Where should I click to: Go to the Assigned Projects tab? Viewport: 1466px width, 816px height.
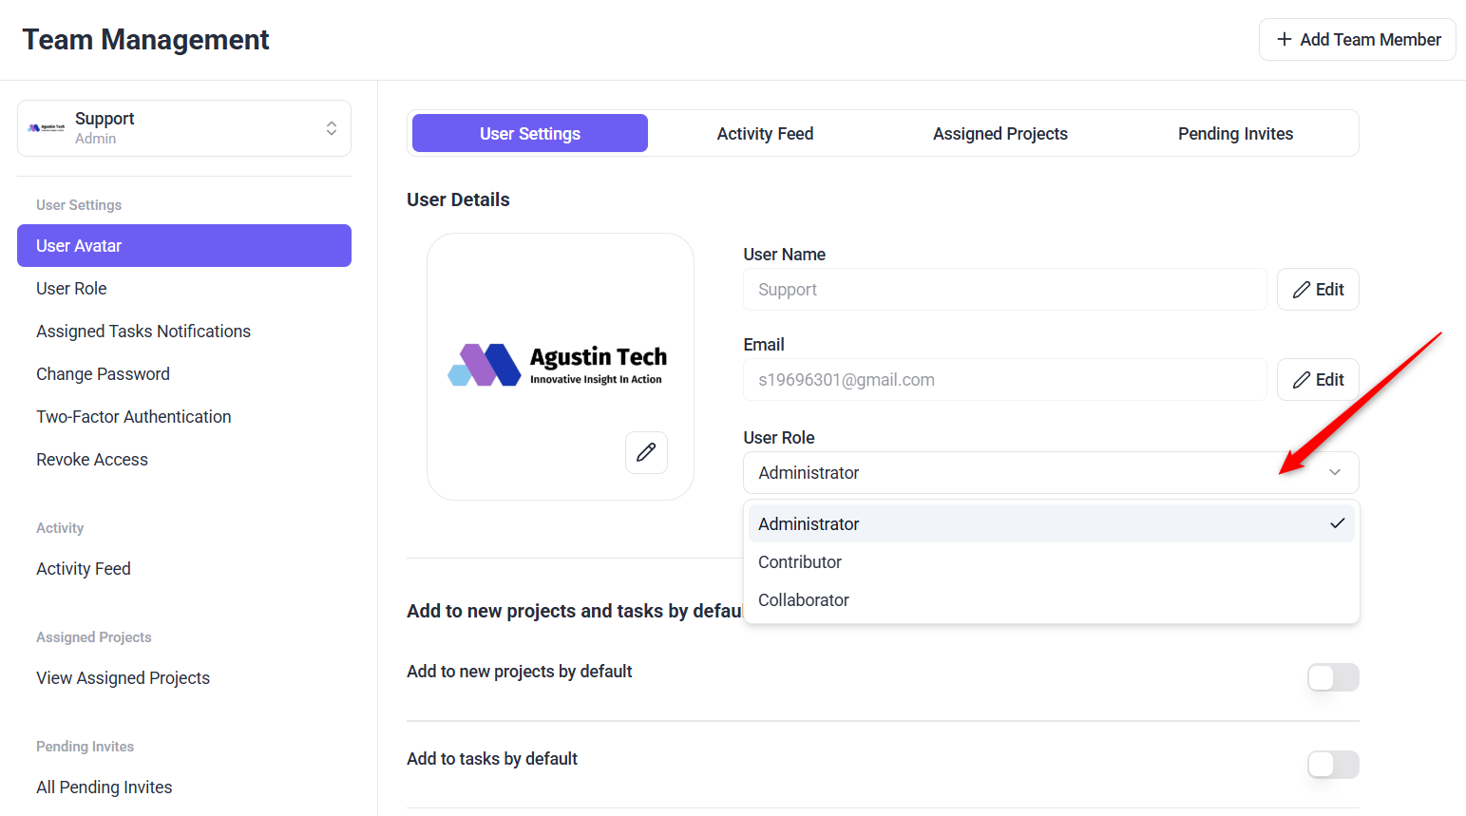[x=1000, y=134]
